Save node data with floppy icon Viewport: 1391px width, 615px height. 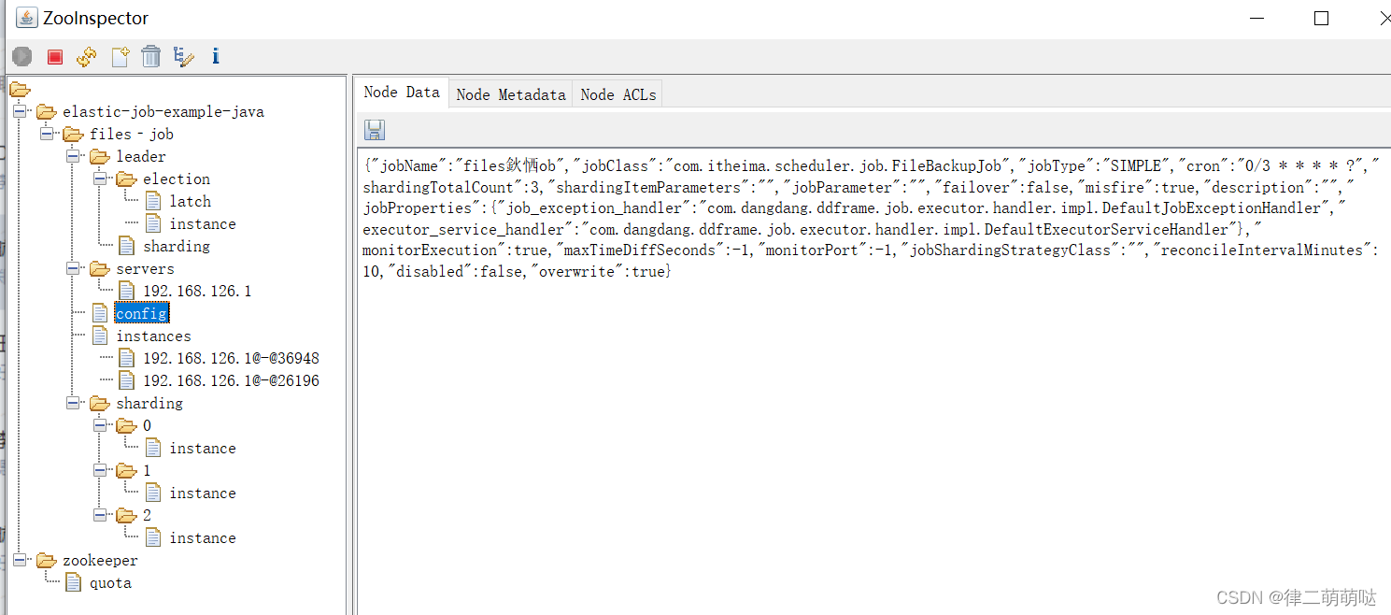point(375,130)
